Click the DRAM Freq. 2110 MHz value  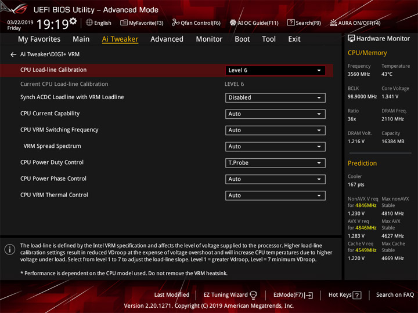click(392, 119)
